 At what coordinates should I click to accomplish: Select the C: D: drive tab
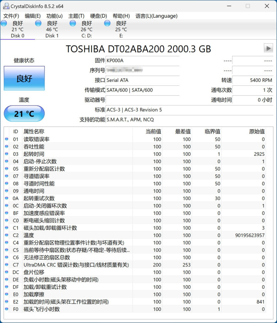[86, 29]
